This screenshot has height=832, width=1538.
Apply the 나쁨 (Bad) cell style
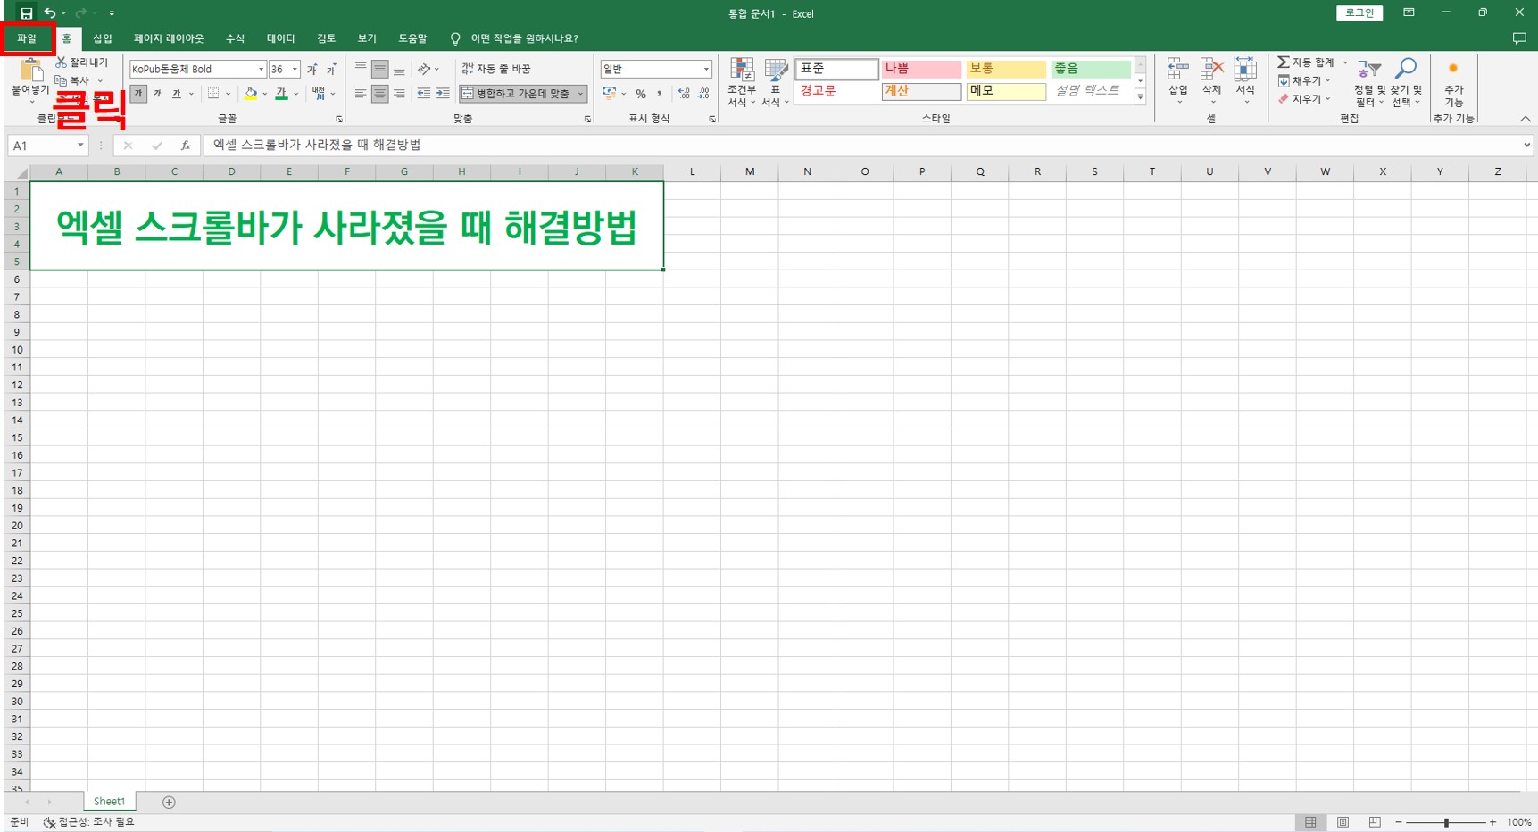(921, 69)
